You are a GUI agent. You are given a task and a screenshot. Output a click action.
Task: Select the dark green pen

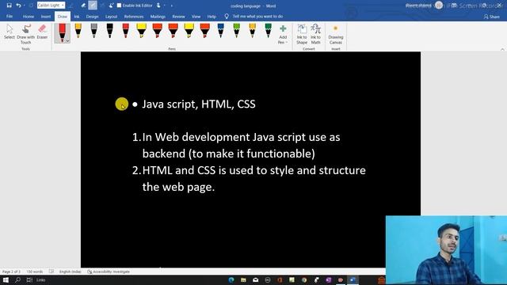268,31
